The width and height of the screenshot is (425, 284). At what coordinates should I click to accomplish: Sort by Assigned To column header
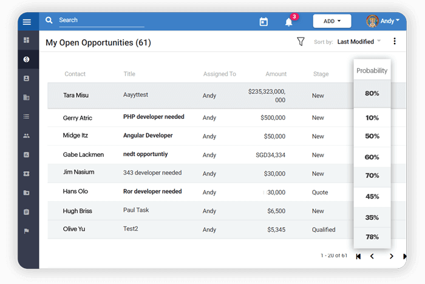tap(220, 74)
